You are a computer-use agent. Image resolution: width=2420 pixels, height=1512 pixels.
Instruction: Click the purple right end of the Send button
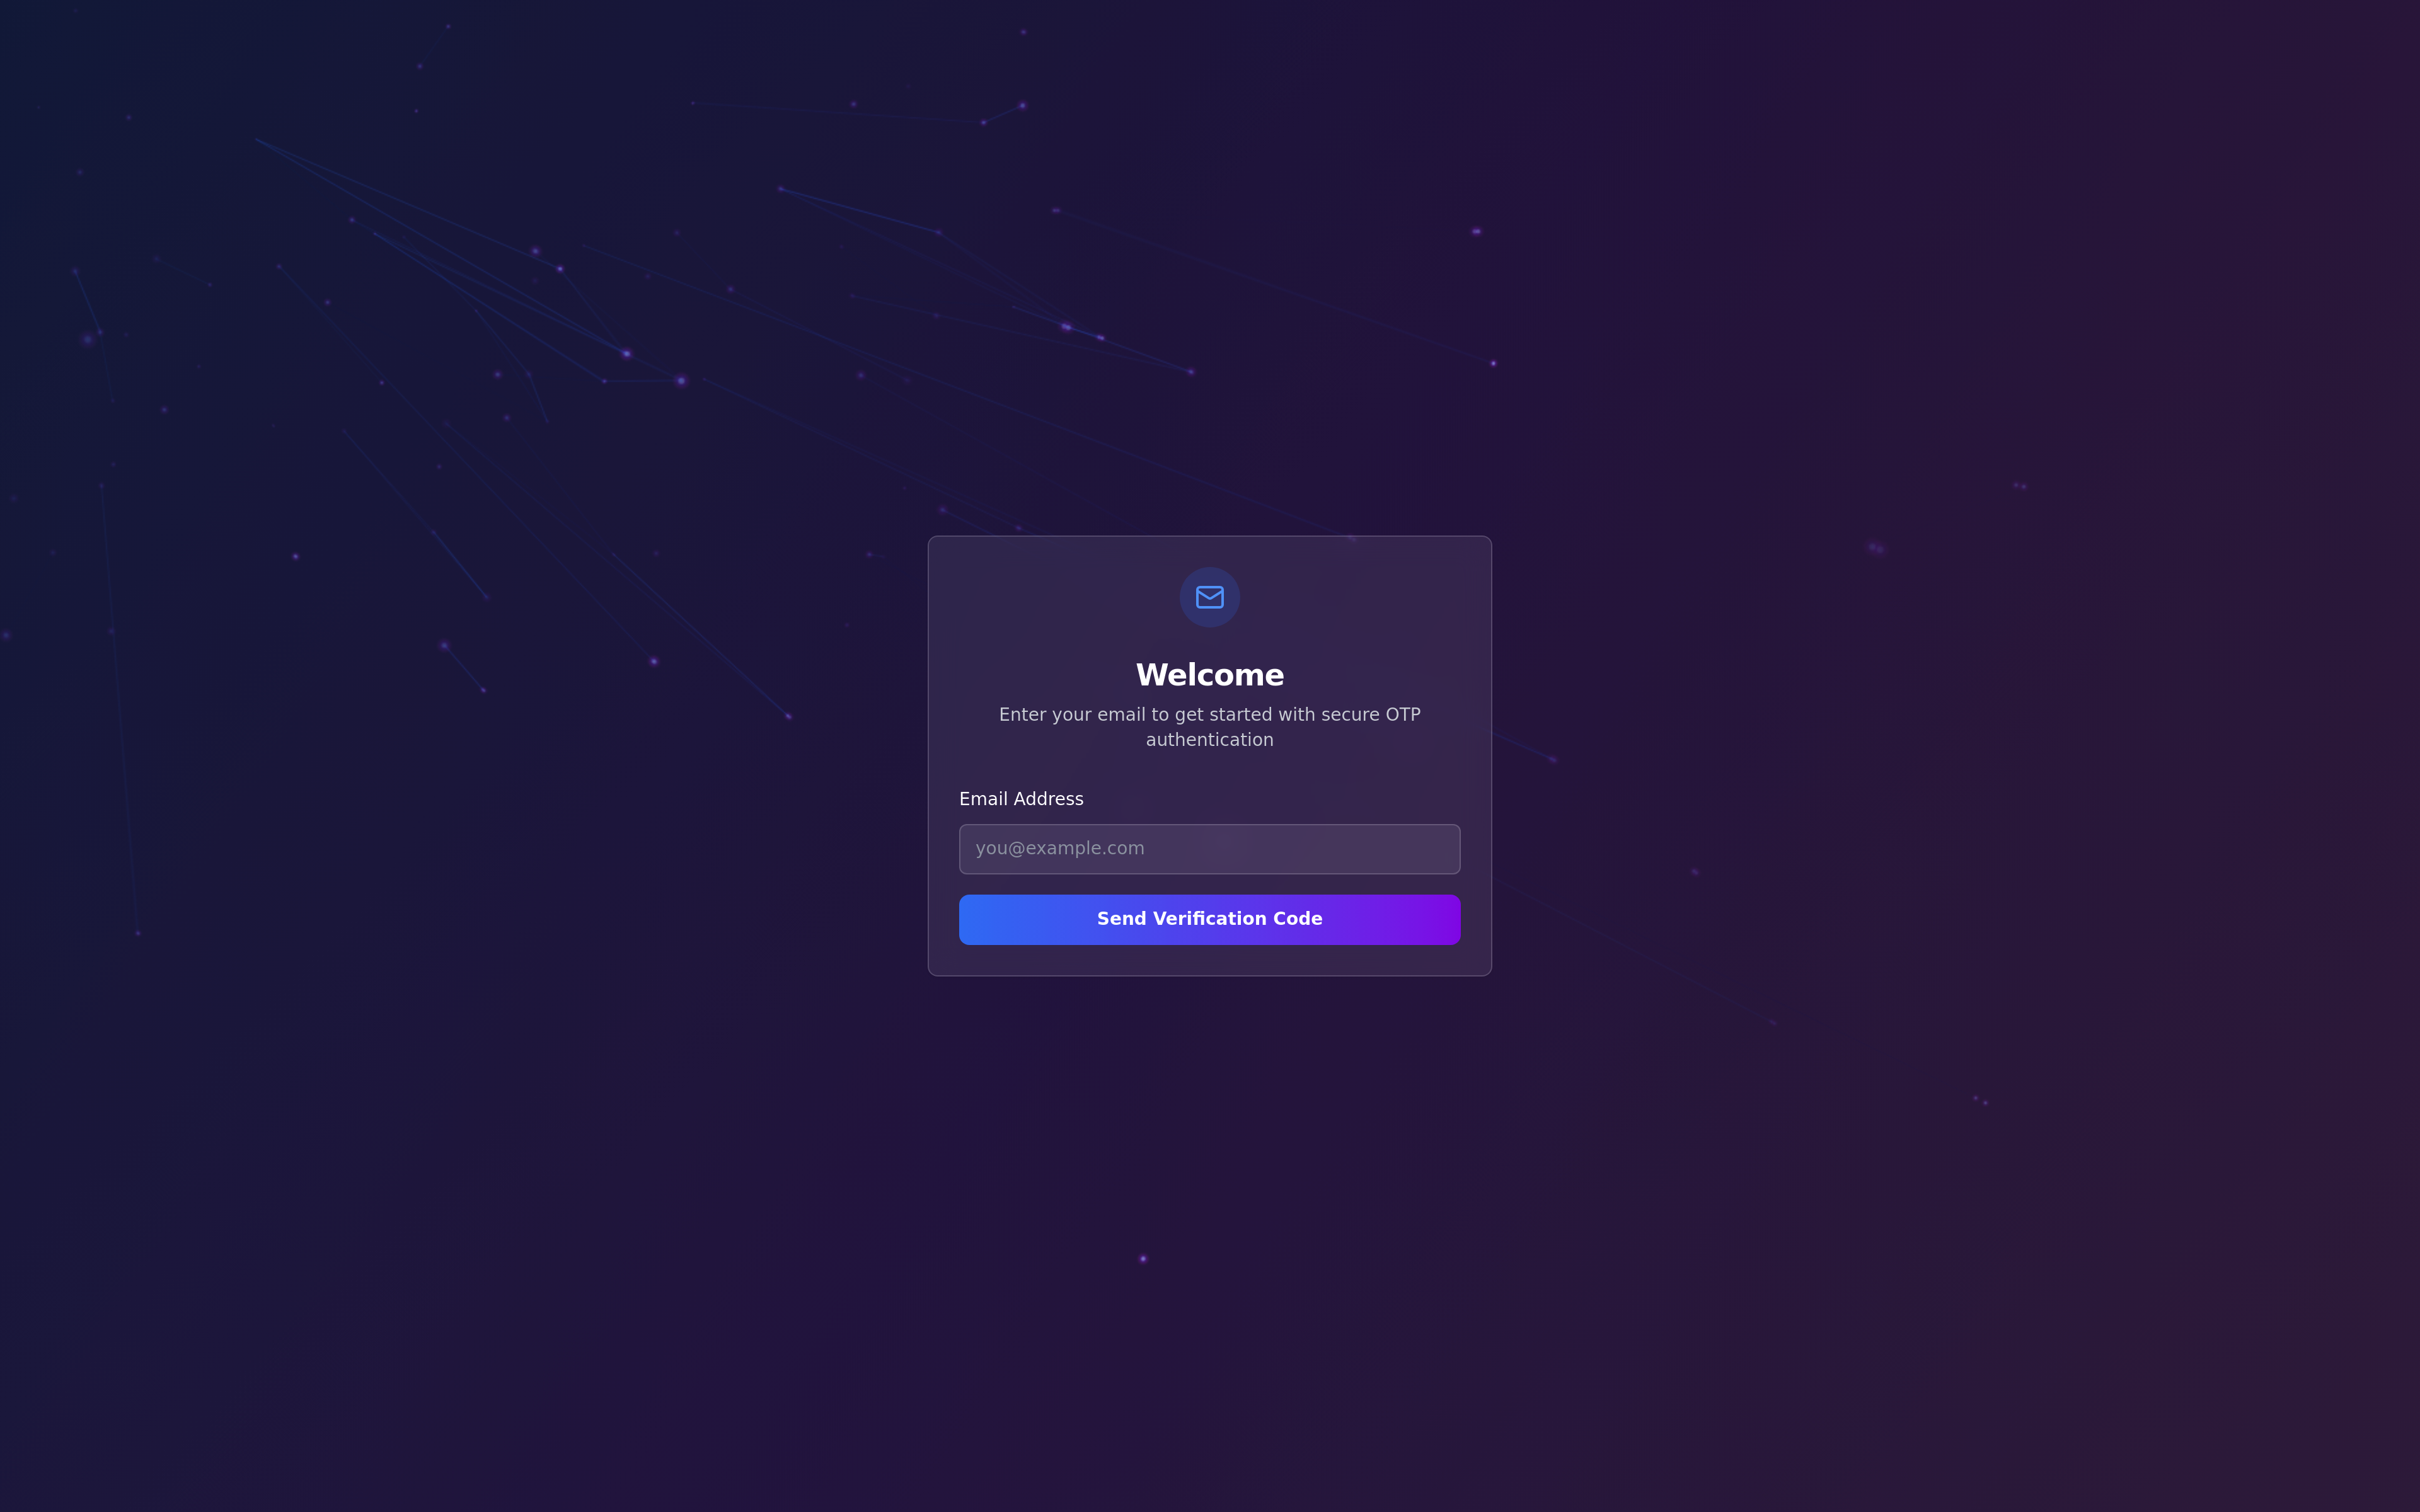pos(1430,919)
